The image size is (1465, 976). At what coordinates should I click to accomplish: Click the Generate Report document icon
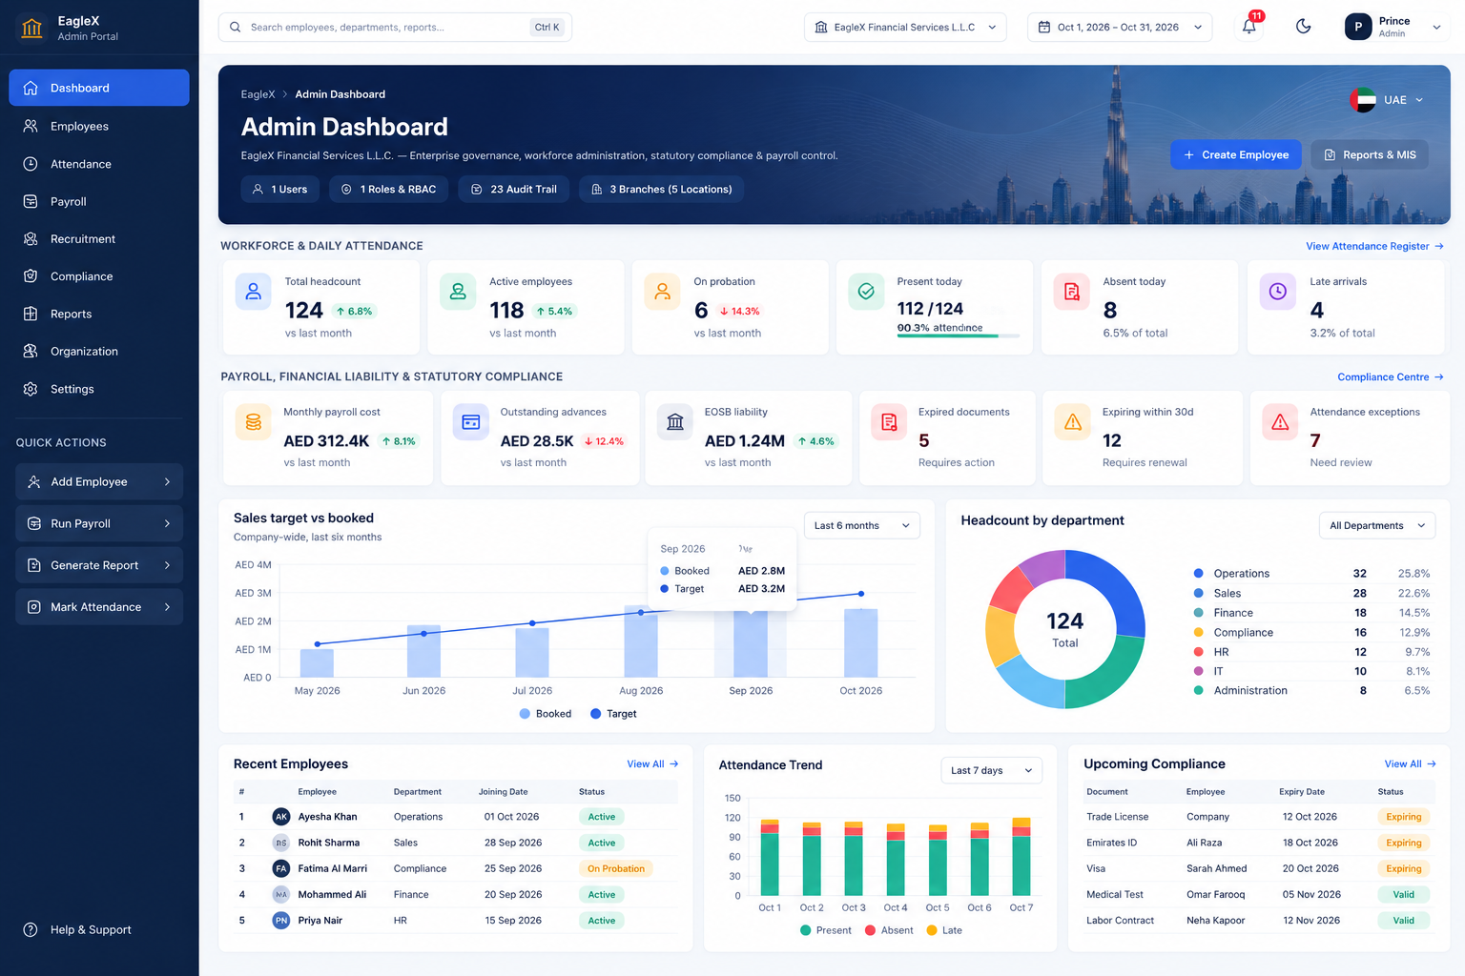coord(34,566)
